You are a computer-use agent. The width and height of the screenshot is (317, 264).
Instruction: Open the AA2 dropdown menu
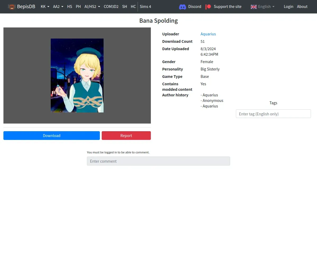click(58, 7)
